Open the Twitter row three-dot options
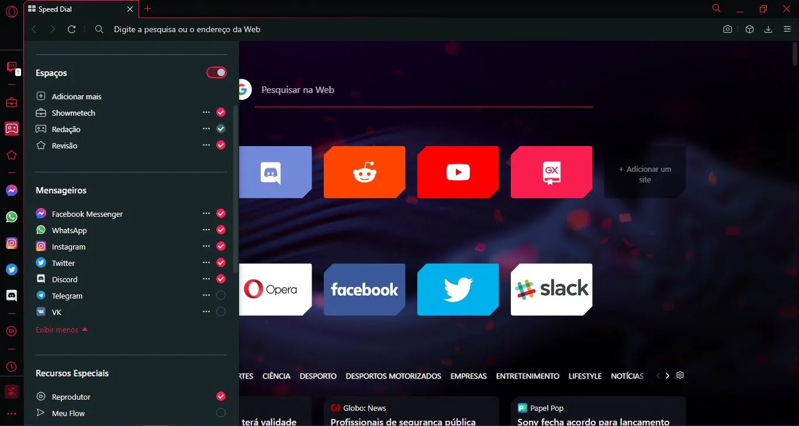799x426 pixels. coord(206,262)
